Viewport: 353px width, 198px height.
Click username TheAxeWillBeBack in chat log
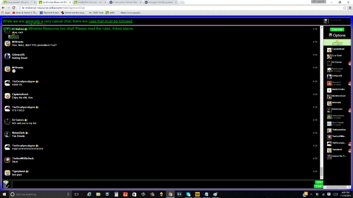(23, 158)
